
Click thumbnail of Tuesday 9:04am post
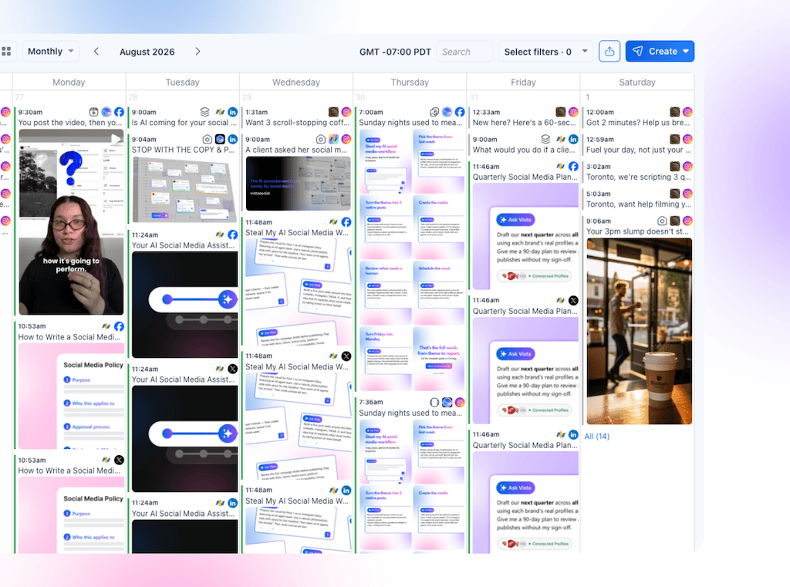coord(184,190)
